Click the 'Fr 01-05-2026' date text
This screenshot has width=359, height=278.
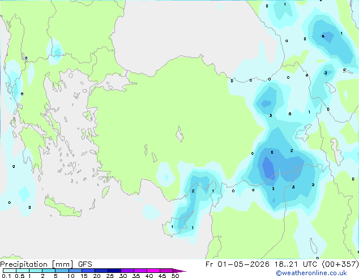pos(237,264)
